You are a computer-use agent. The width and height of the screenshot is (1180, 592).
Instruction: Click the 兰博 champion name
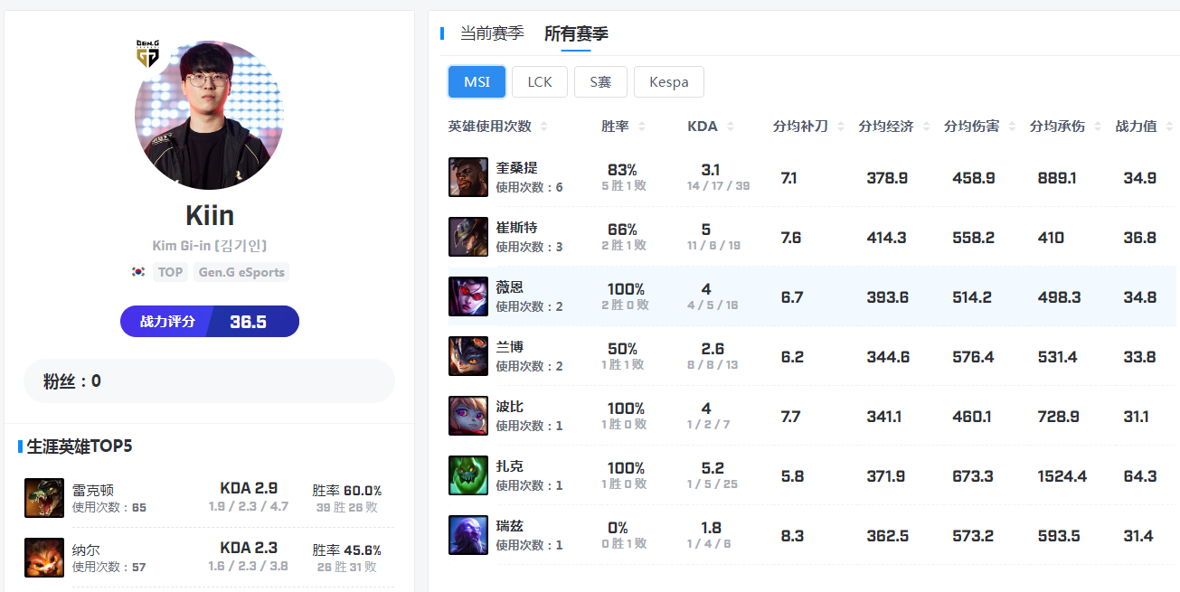pyautogui.click(x=510, y=347)
